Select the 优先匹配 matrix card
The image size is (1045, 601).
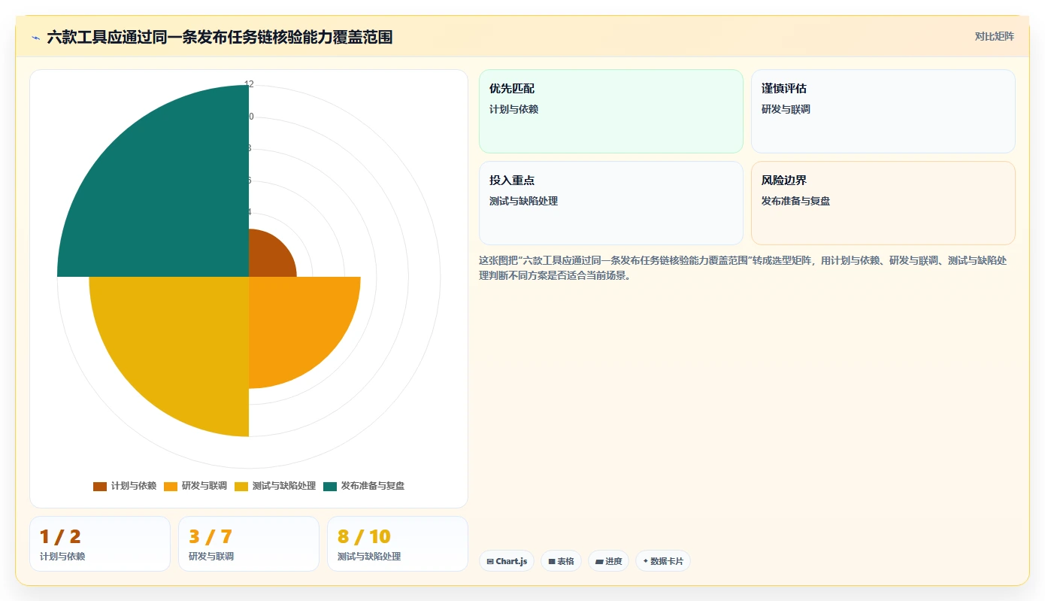click(x=611, y=111)
